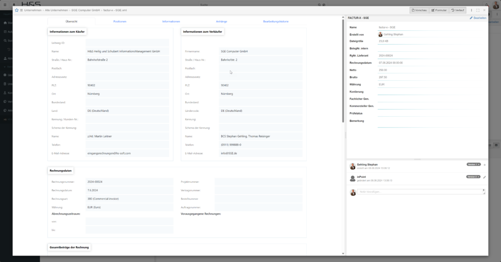Click the form's vertical scrollbar
The height and width of the screenshot is (262, 501).
(343, 70)
